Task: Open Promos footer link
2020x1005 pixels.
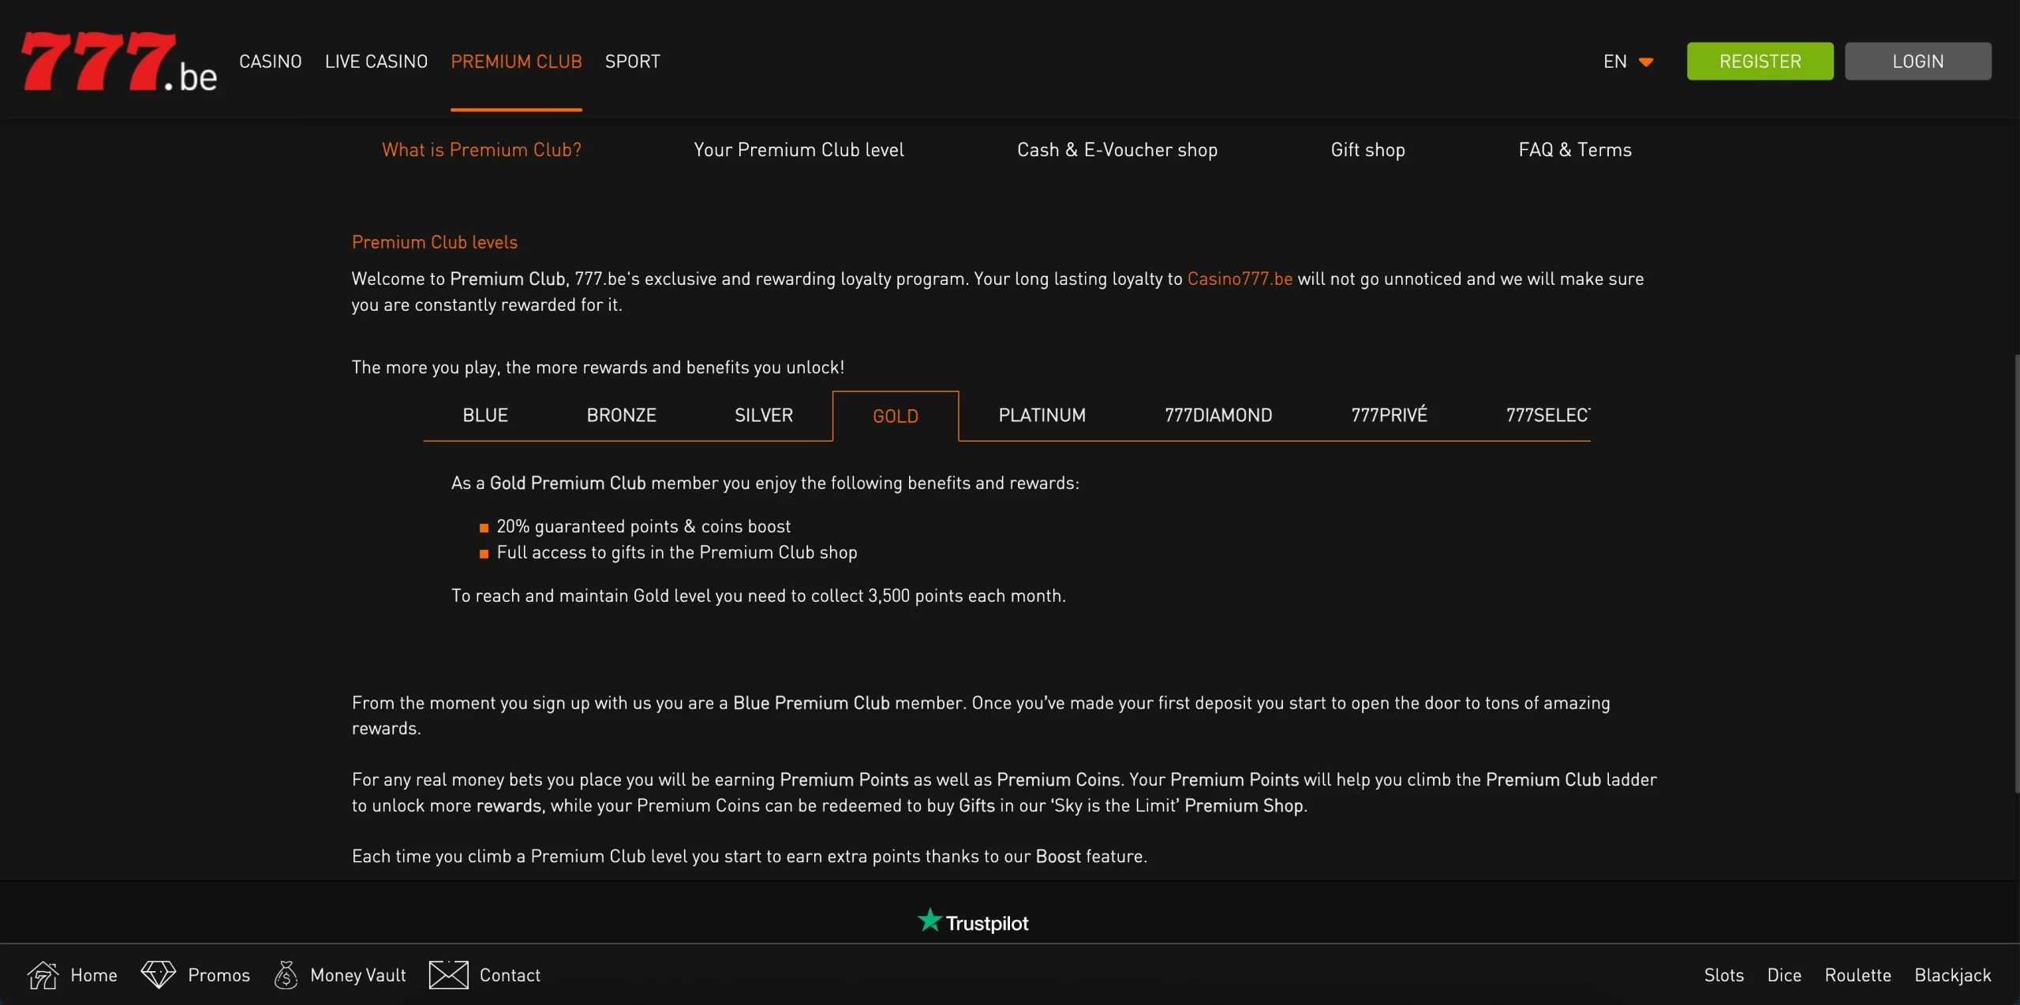Action: pos(219,976)
